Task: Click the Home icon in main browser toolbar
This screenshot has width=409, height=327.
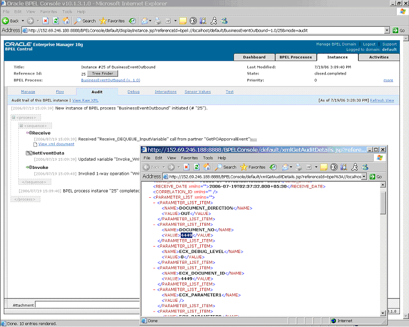Action: point(66,21)
